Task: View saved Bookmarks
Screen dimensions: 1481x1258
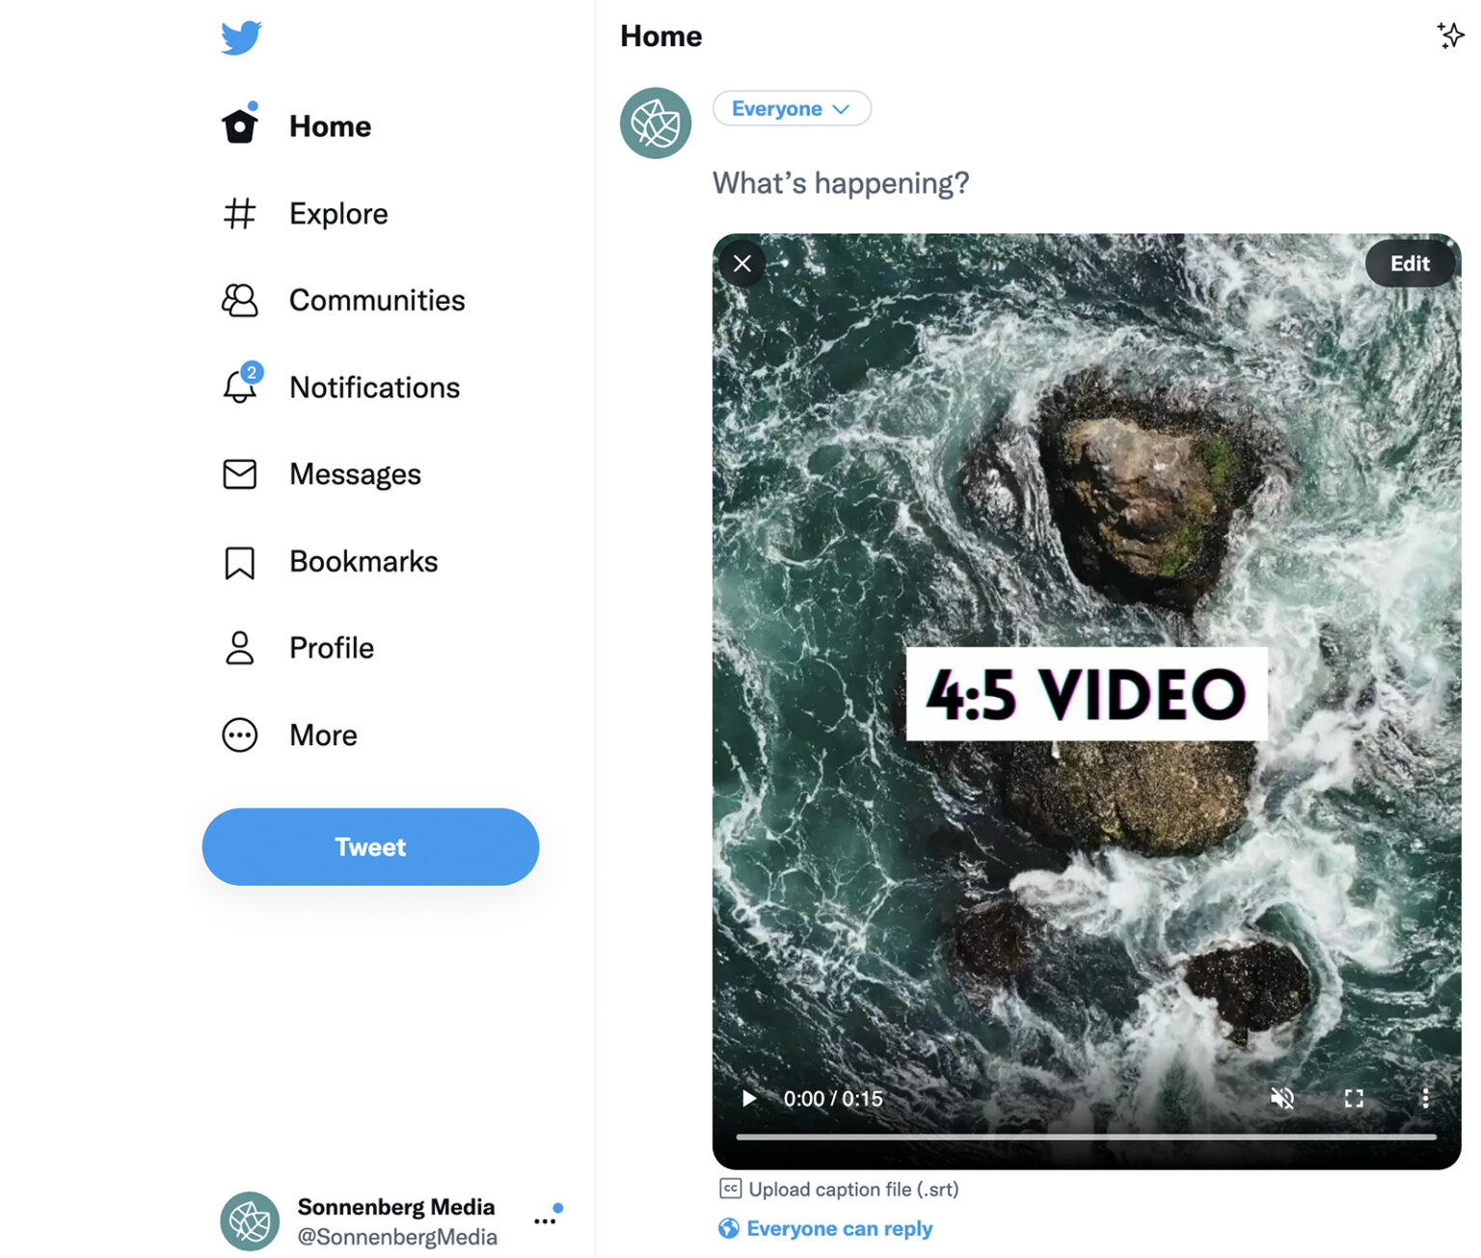Action: [363, 561]
